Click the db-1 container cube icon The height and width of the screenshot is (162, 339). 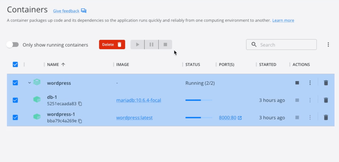click(x=37, y=100)
